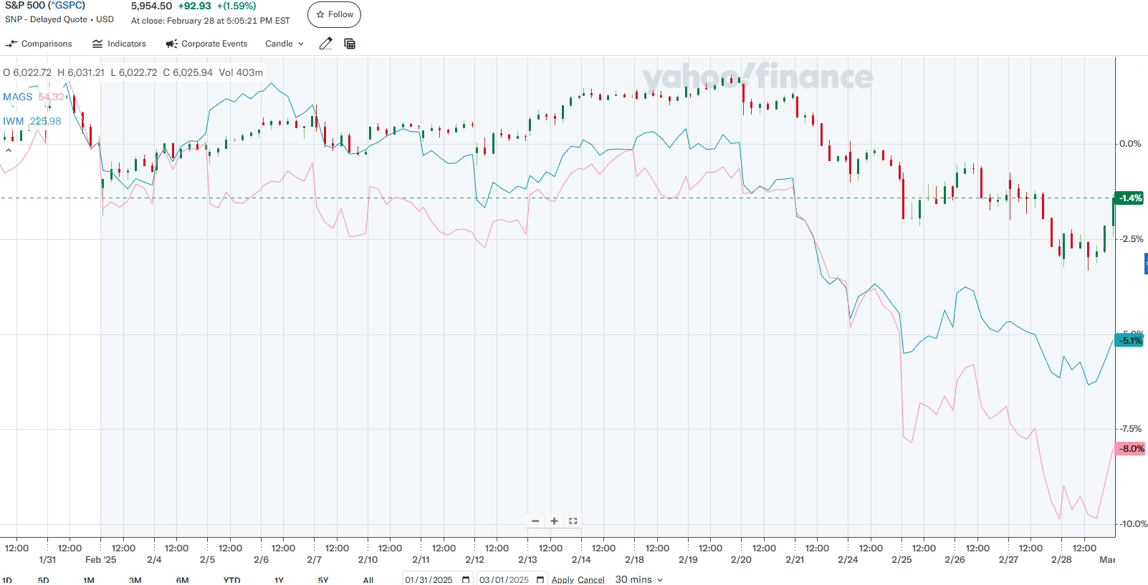Click the 2/28 date axis label
The height and width of the screenshot is (585, 1148).
(x=1061, y=560)
